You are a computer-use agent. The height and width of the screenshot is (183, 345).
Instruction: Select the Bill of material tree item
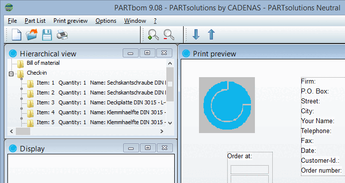43,63
